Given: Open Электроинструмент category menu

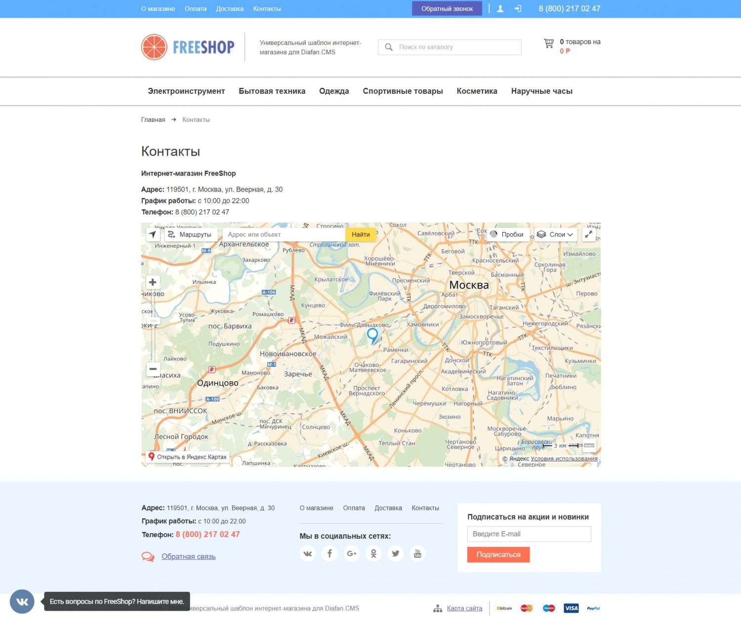Looking at the screenshot, I should pyautogui.click(x=186, y=91).
